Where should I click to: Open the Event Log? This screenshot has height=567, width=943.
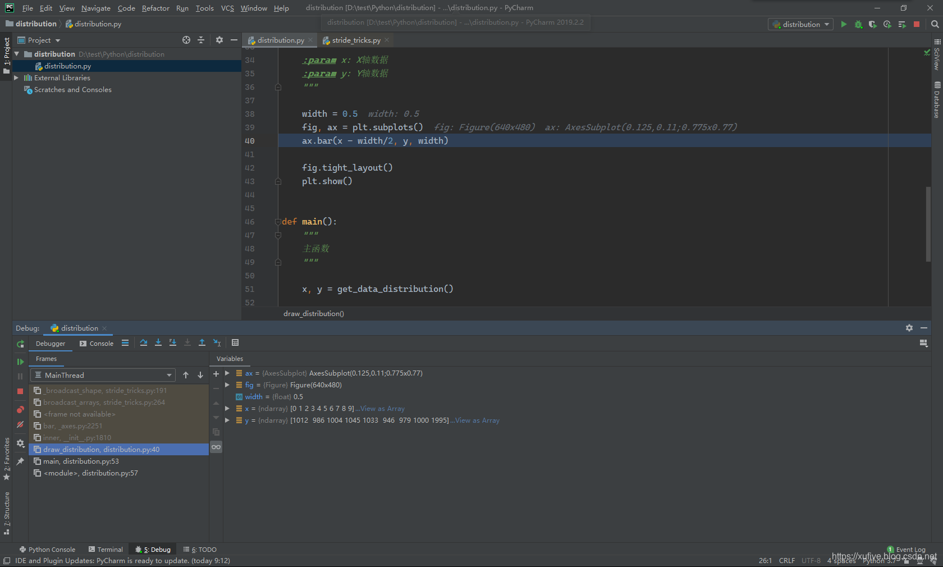(907, 550)
